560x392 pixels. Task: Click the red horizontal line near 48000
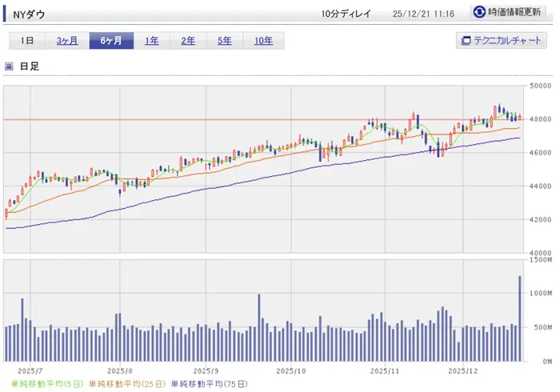point(240,119)
